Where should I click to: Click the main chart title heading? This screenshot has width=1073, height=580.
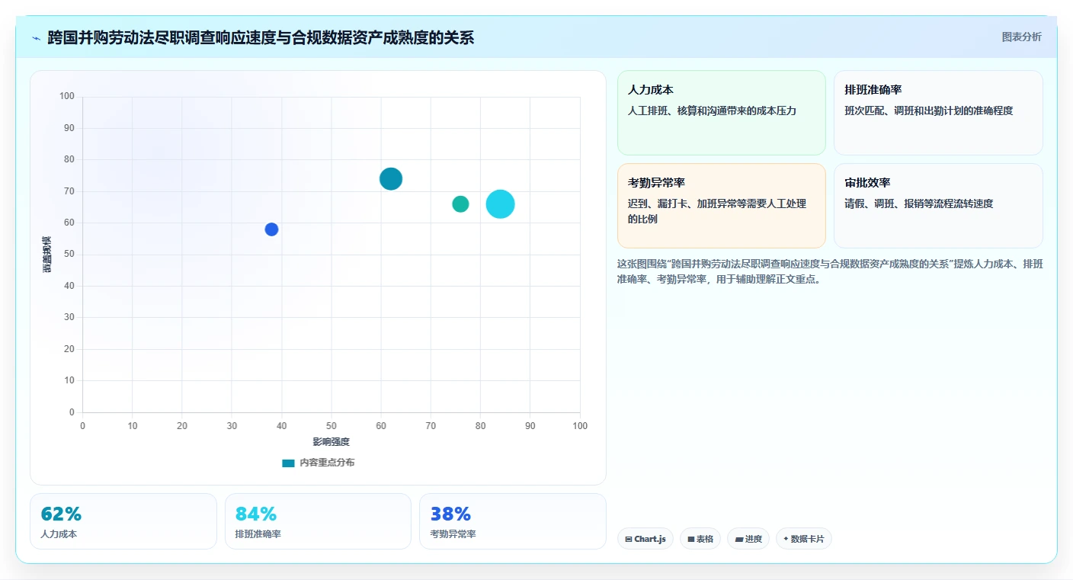(261, 37)
